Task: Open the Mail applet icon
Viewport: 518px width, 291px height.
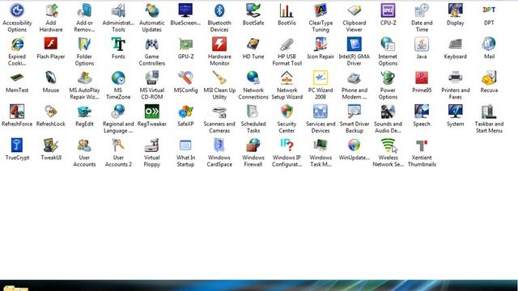Action: pyautogui.click(x=489, y=44)
